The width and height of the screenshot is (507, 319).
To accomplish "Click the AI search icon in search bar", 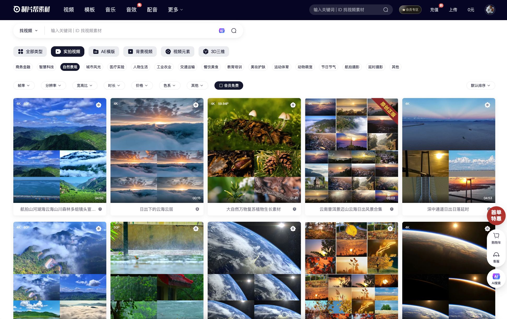I will point(222,31).
